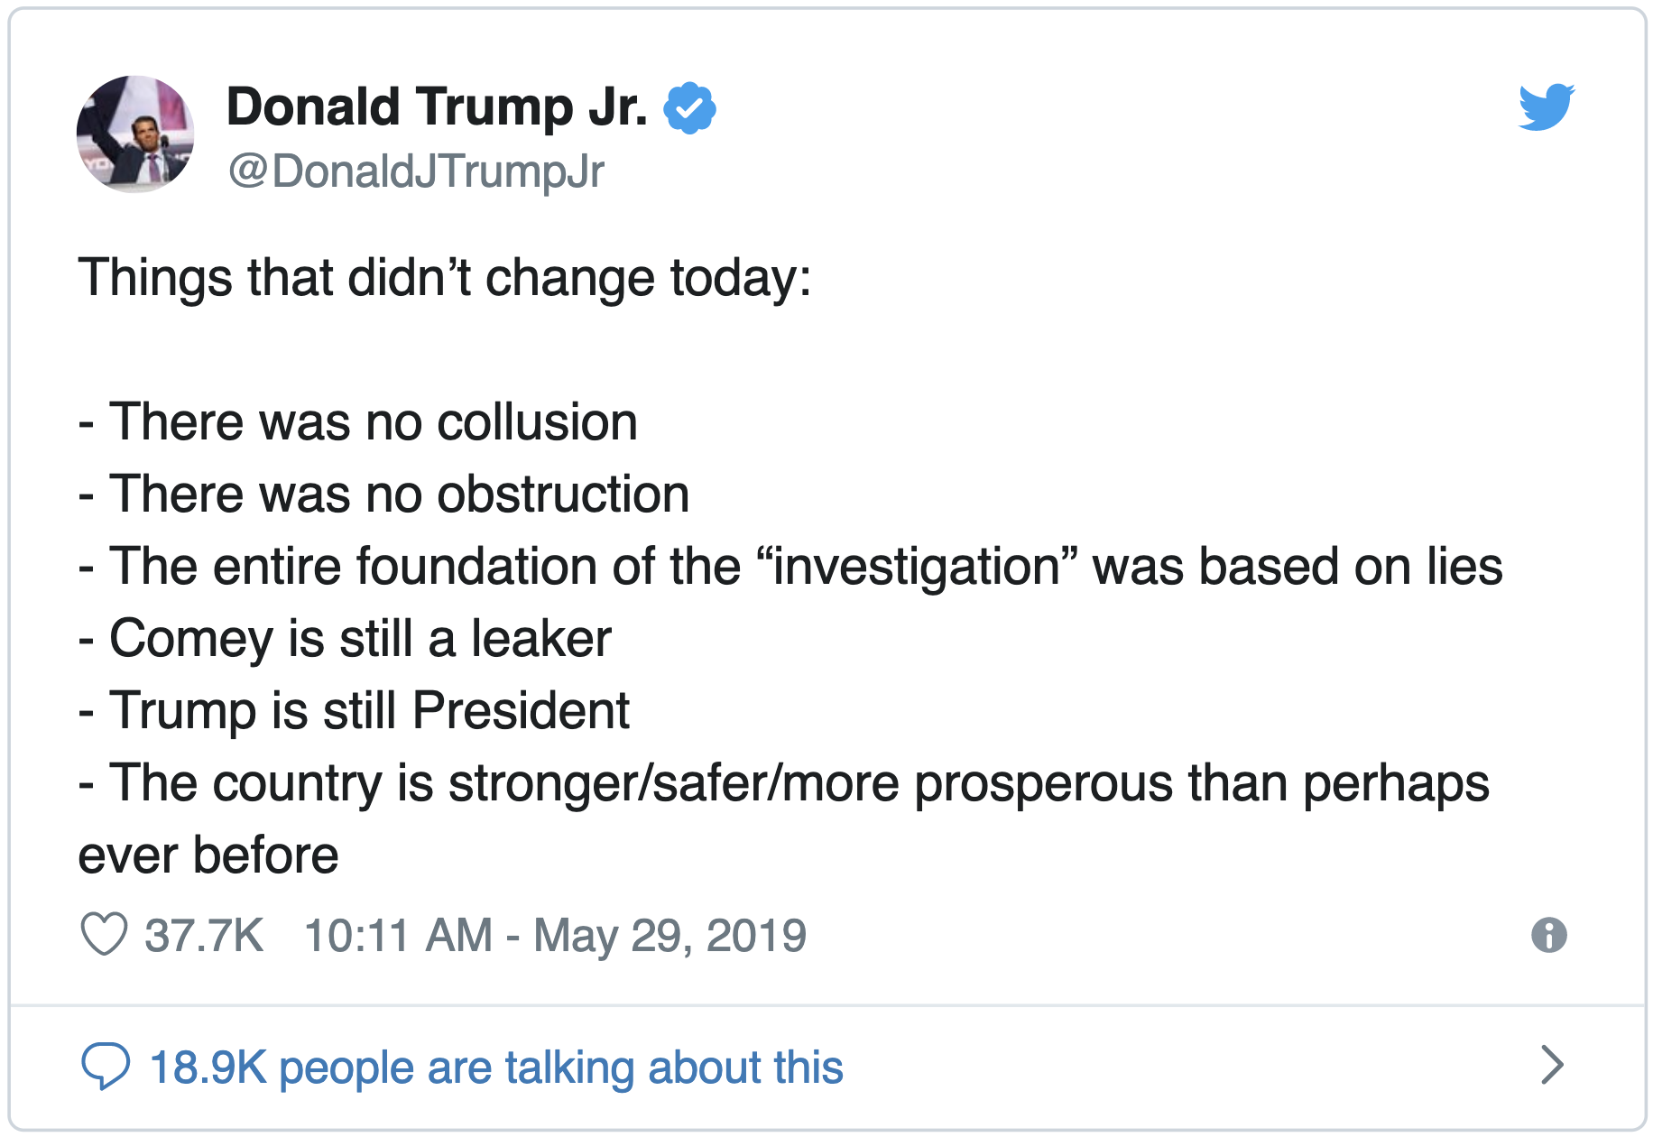
Task: Click the 'ever before' ending text
Action: click(x=208, y=855)
